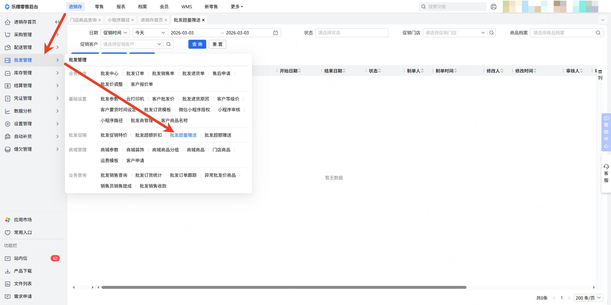Open the 状态 select dropdown
The image size is (611, 305).
(x=352, y=33)
